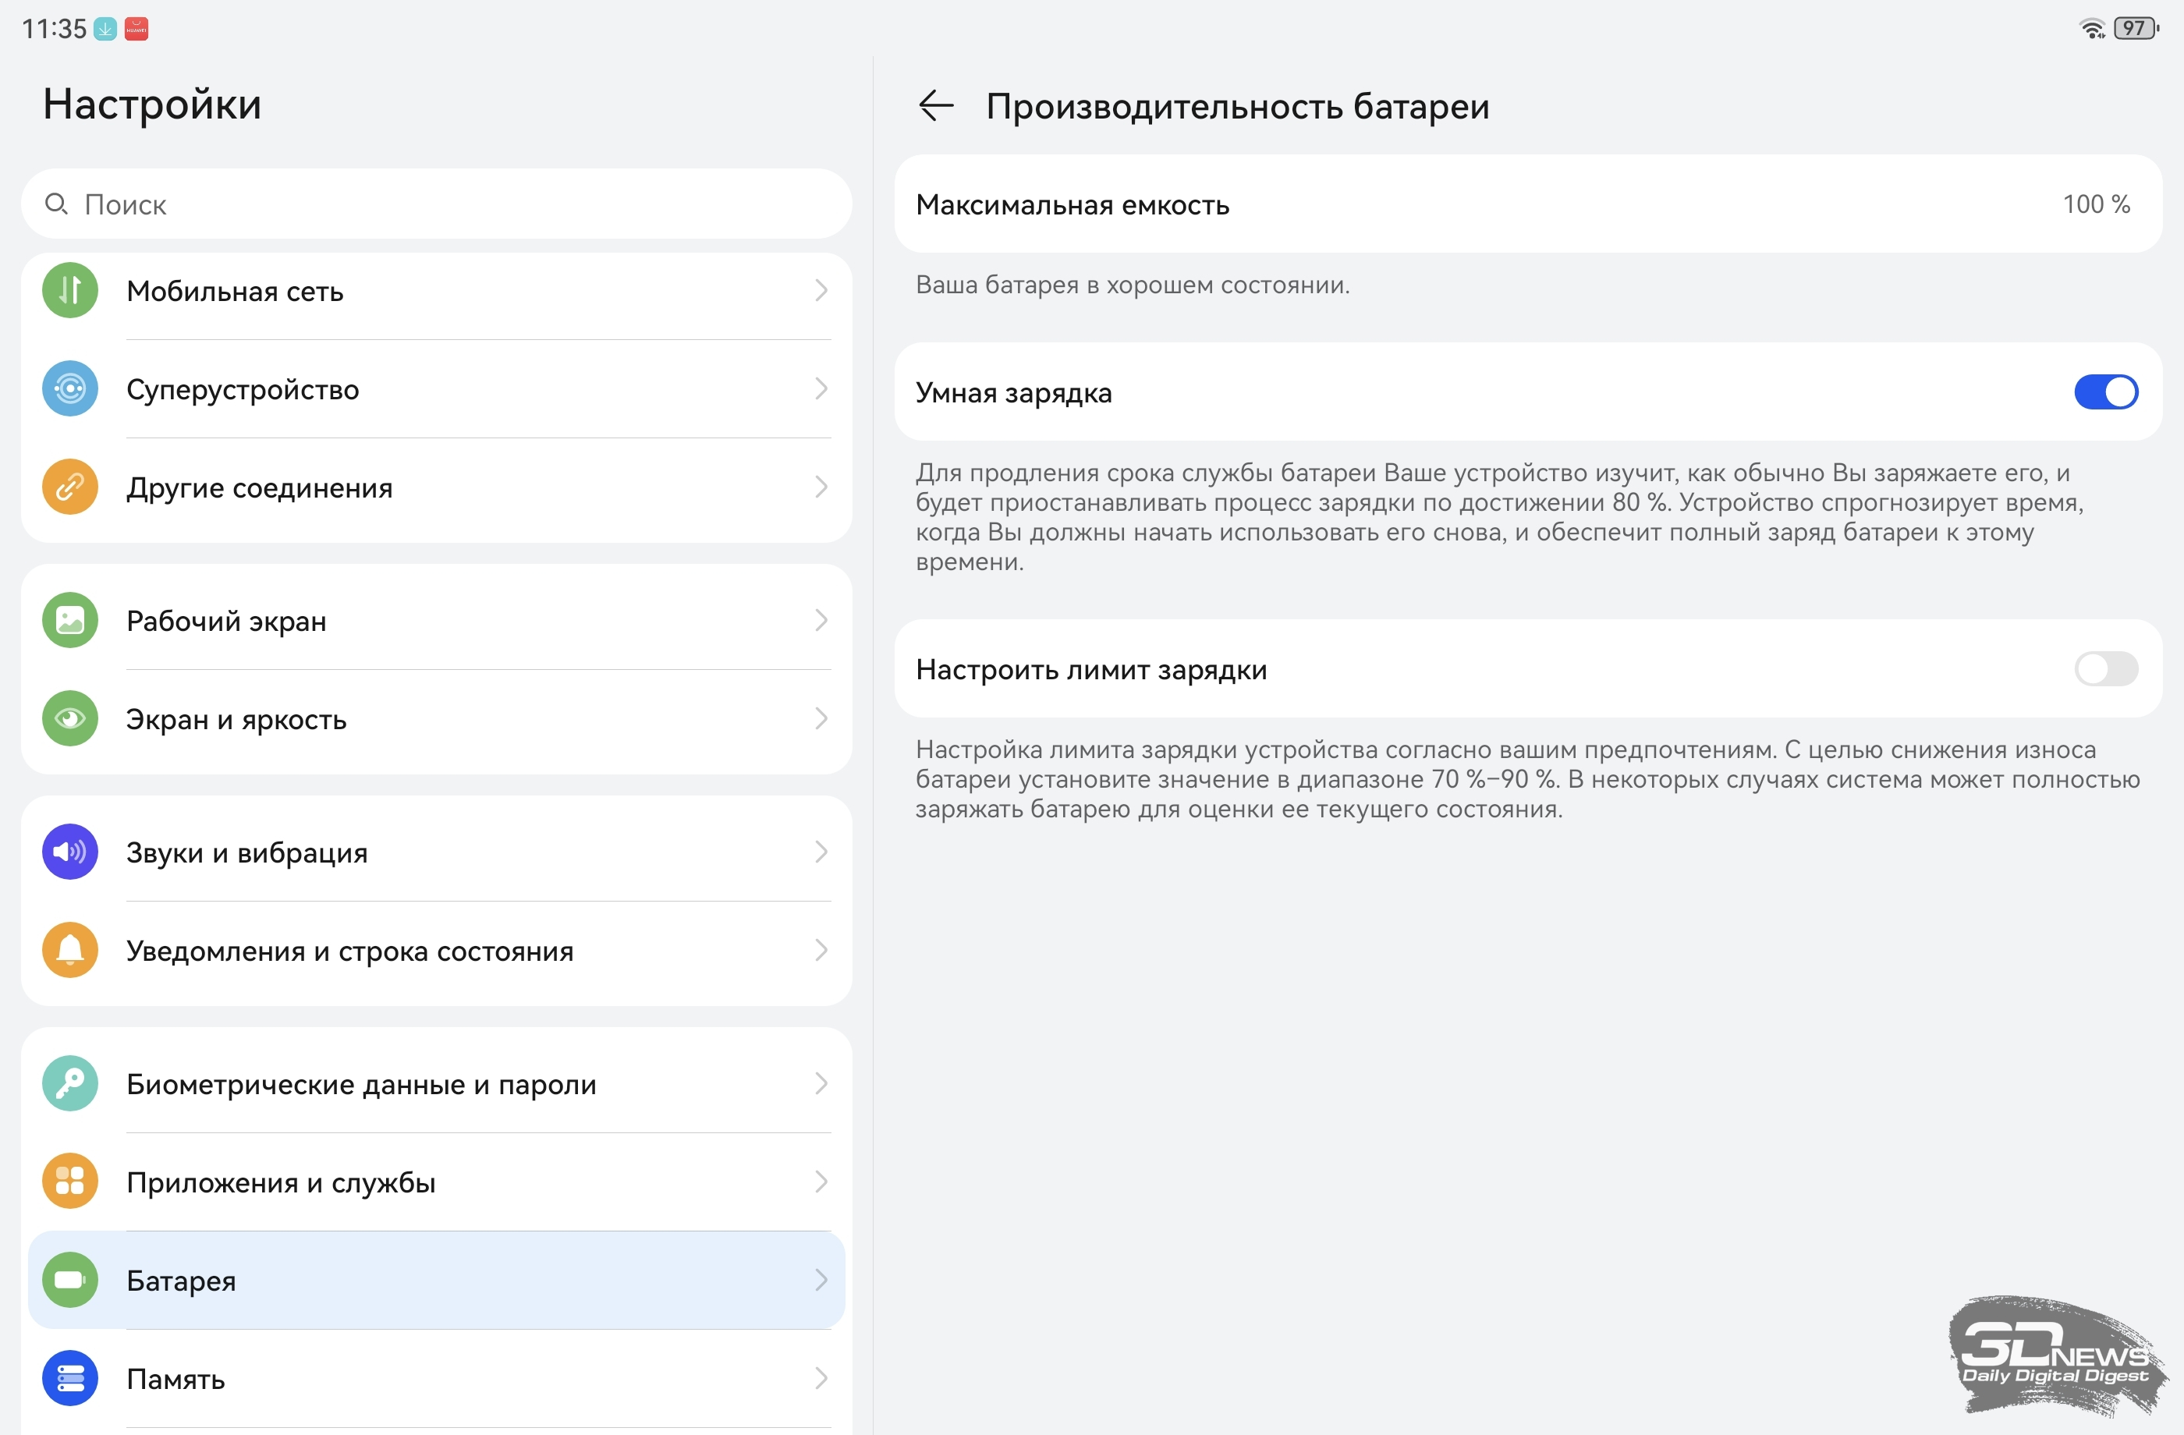Disable the Умная зарядка toggle

[x=2105, y=393]
